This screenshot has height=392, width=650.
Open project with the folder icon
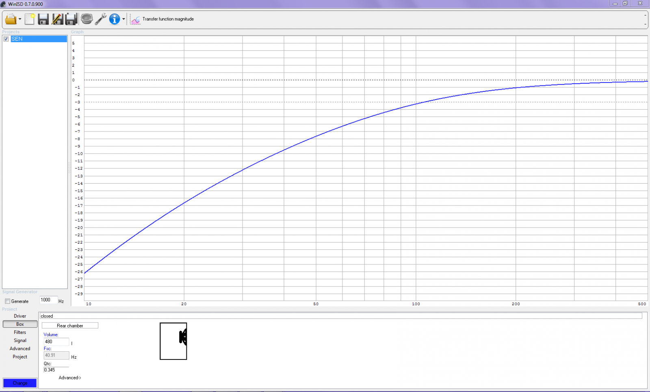11,19
